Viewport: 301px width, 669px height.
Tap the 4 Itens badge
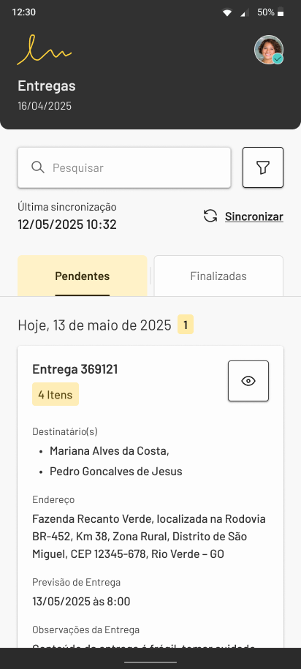(56, 394)
